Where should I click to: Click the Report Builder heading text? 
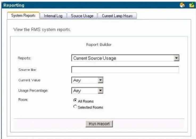[99, 45]
